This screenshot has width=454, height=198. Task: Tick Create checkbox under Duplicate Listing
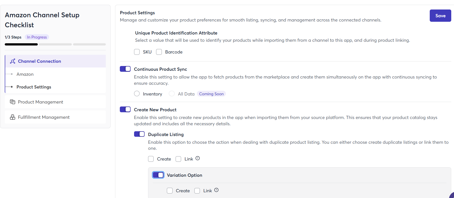click(x=151, y=159)
